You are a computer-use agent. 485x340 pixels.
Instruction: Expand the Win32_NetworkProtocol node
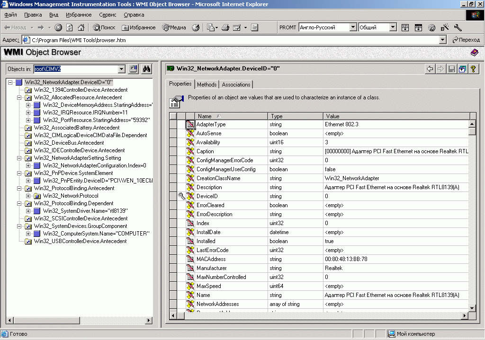(28, 196)
